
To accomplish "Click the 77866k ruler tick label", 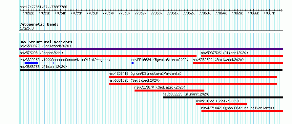I will (253, 13).
